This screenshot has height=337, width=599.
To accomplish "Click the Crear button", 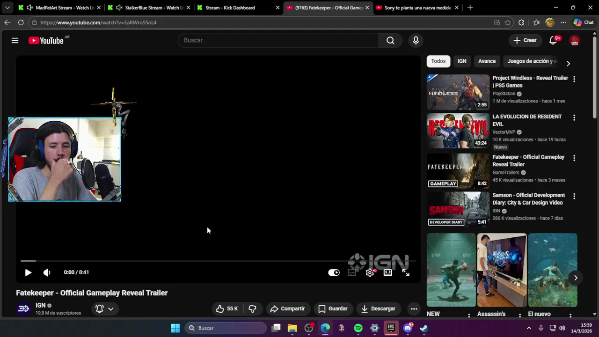I will [x=525, y=40].
